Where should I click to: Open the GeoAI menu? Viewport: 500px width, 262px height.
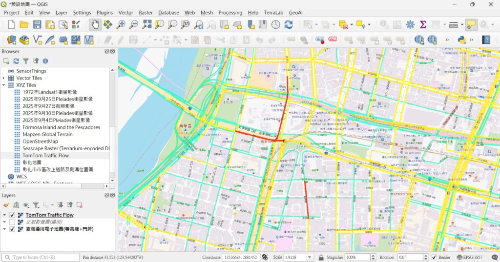(x=295, y=12)
